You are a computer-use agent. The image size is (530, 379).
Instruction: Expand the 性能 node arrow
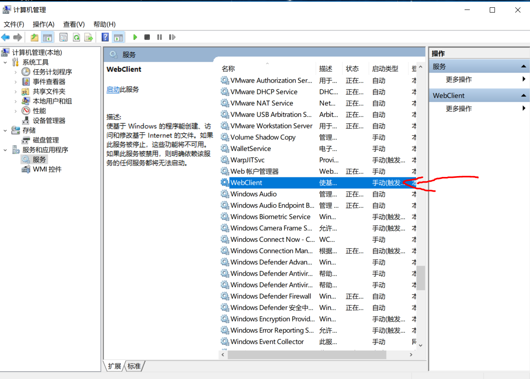point(16,111)
